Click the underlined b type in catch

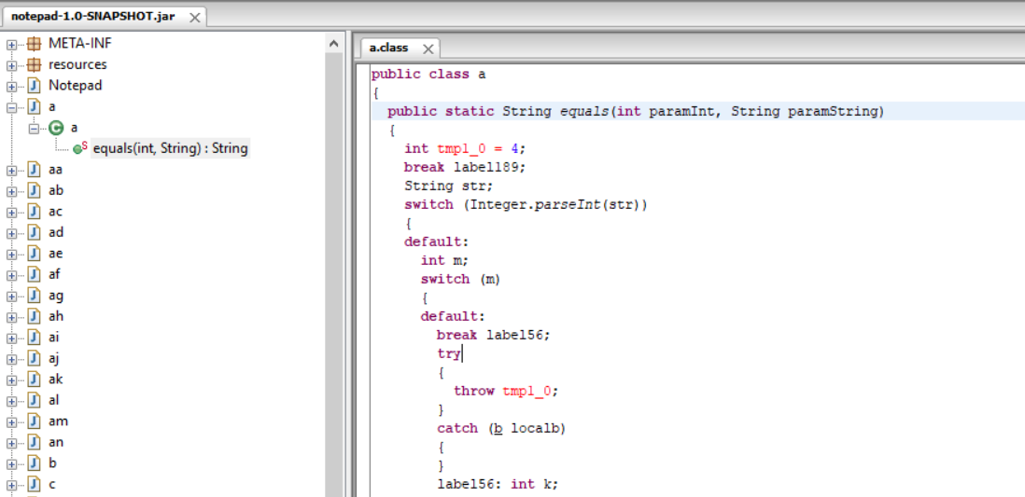tap(498, 428)
